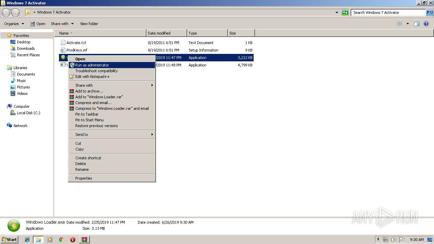Open the Documents library in navigation pane
Viewport: 434px width, 244px height.
(26, 74)
